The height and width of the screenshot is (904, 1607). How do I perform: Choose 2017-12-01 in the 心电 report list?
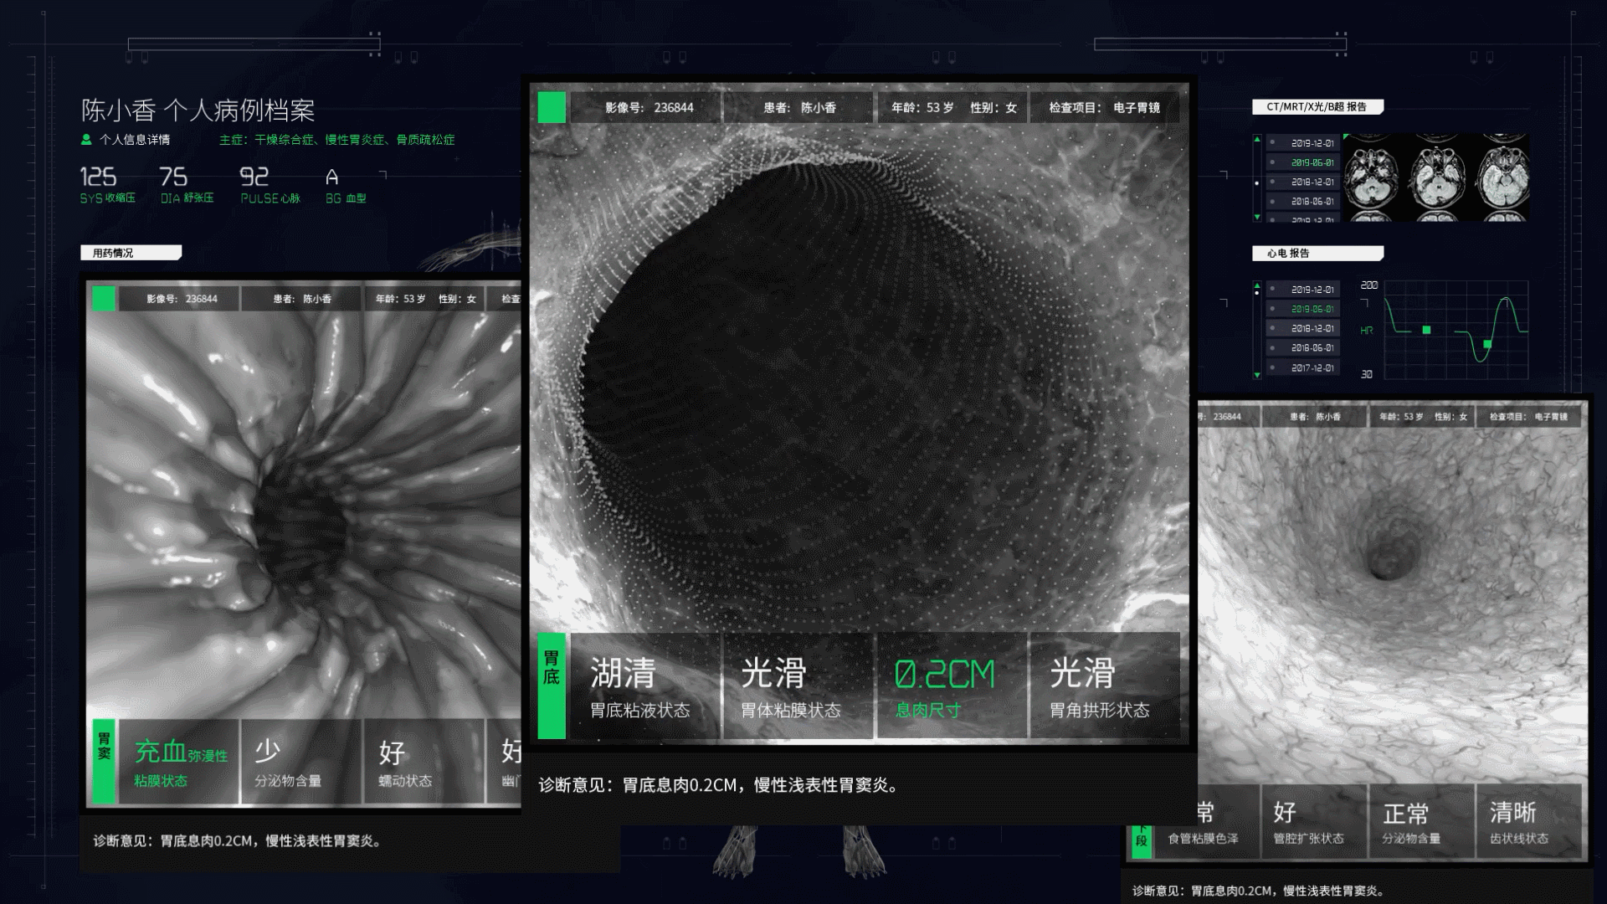1303,367
